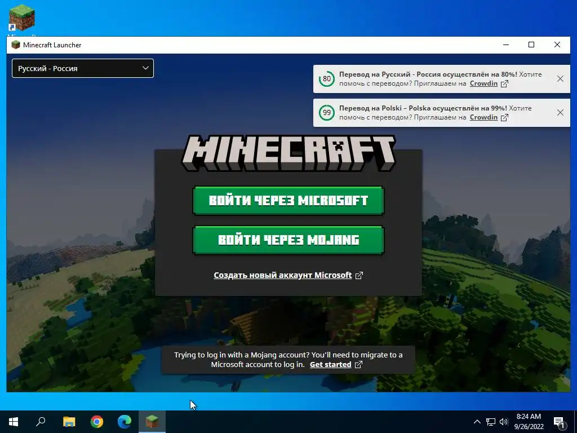Click the Minecraft Launcher title bar icon

point(15,45)
